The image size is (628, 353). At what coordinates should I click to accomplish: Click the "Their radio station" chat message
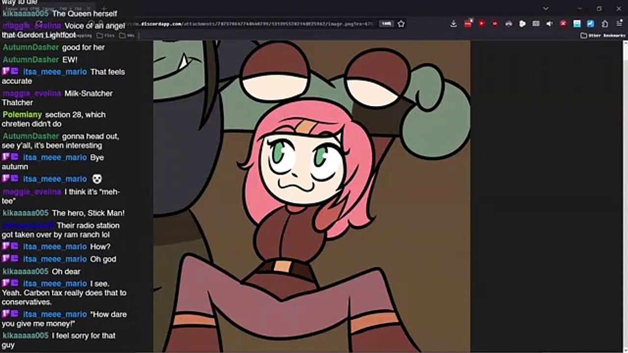click(x=60, y=230)
